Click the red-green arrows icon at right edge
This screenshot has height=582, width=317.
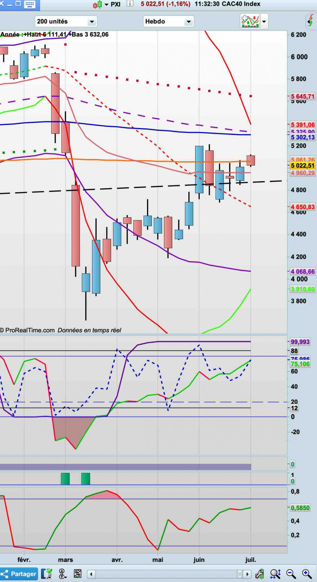311,21
